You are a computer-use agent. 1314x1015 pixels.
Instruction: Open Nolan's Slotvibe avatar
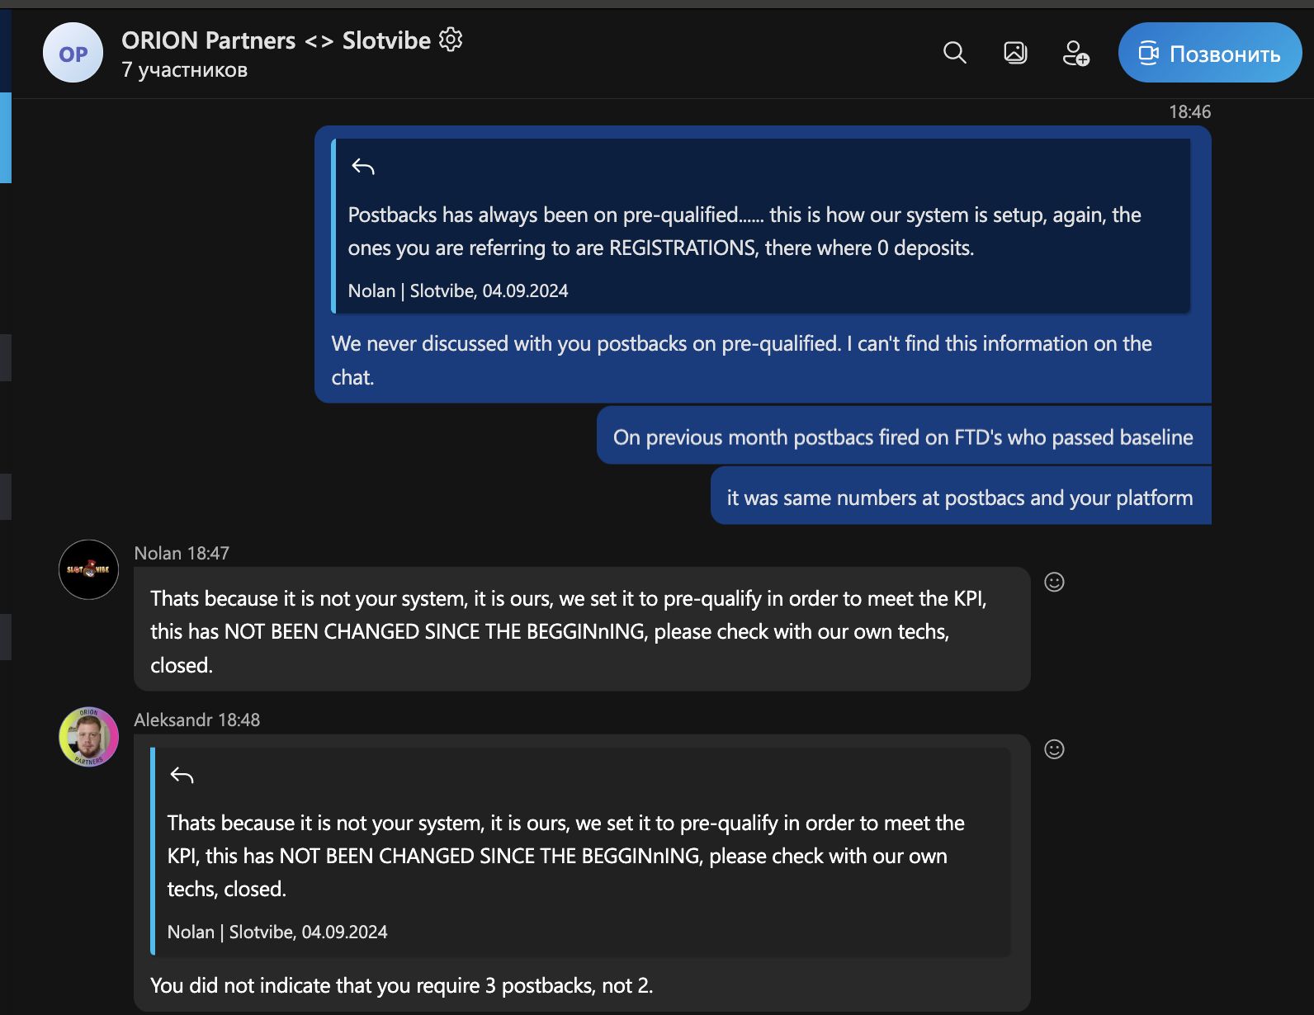pos(88,569)
